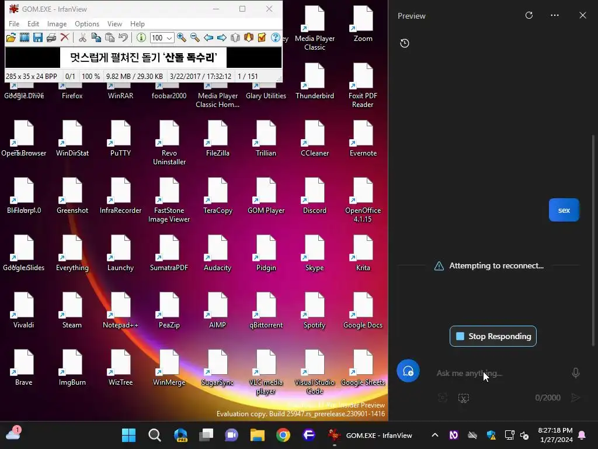Undo the last change with the curved arrow icon
Viewport: 598px width, 449px height.
pyautogui.click(x=123, y=37)
